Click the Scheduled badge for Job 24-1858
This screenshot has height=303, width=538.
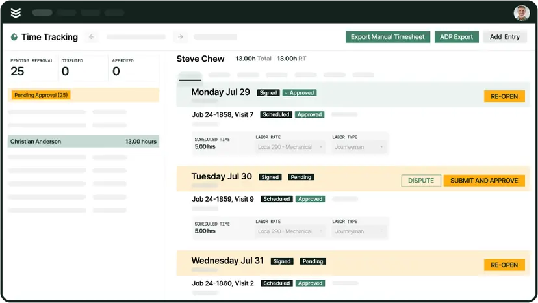point(276,114)
